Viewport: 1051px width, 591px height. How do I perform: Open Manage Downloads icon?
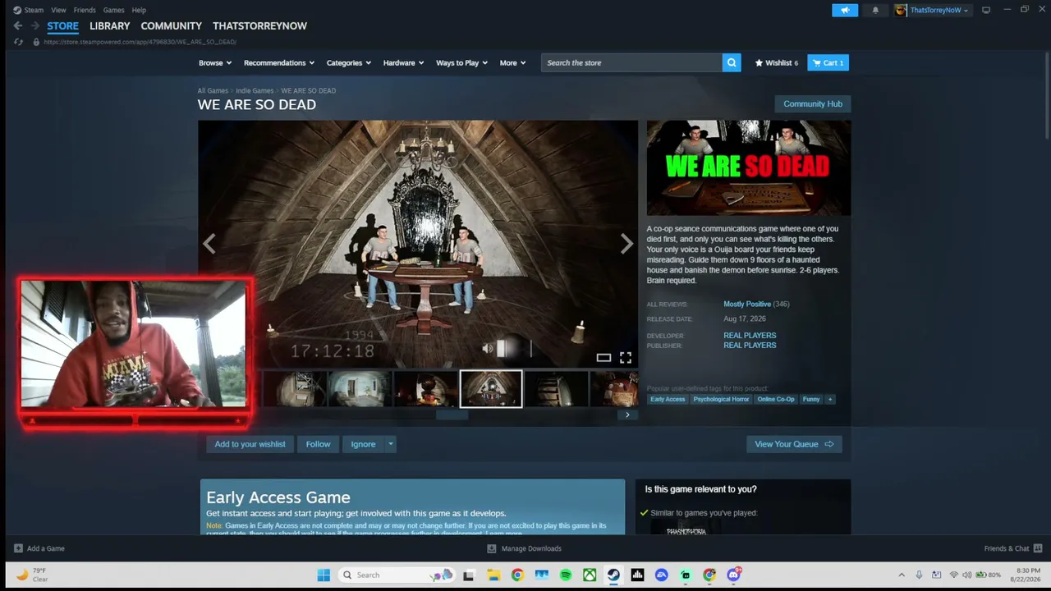(491, 548)
